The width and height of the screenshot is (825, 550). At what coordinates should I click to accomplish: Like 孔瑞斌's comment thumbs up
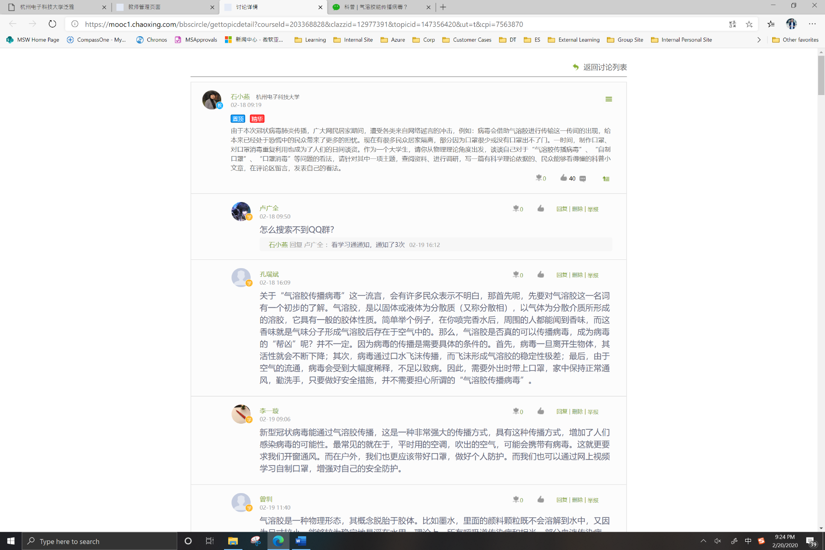[x=541, y=275]
